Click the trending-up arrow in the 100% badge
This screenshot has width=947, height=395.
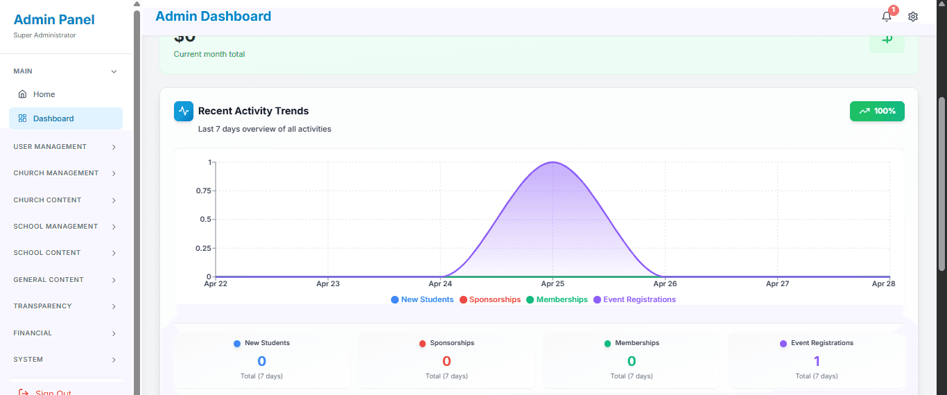(x=865, y=111)
